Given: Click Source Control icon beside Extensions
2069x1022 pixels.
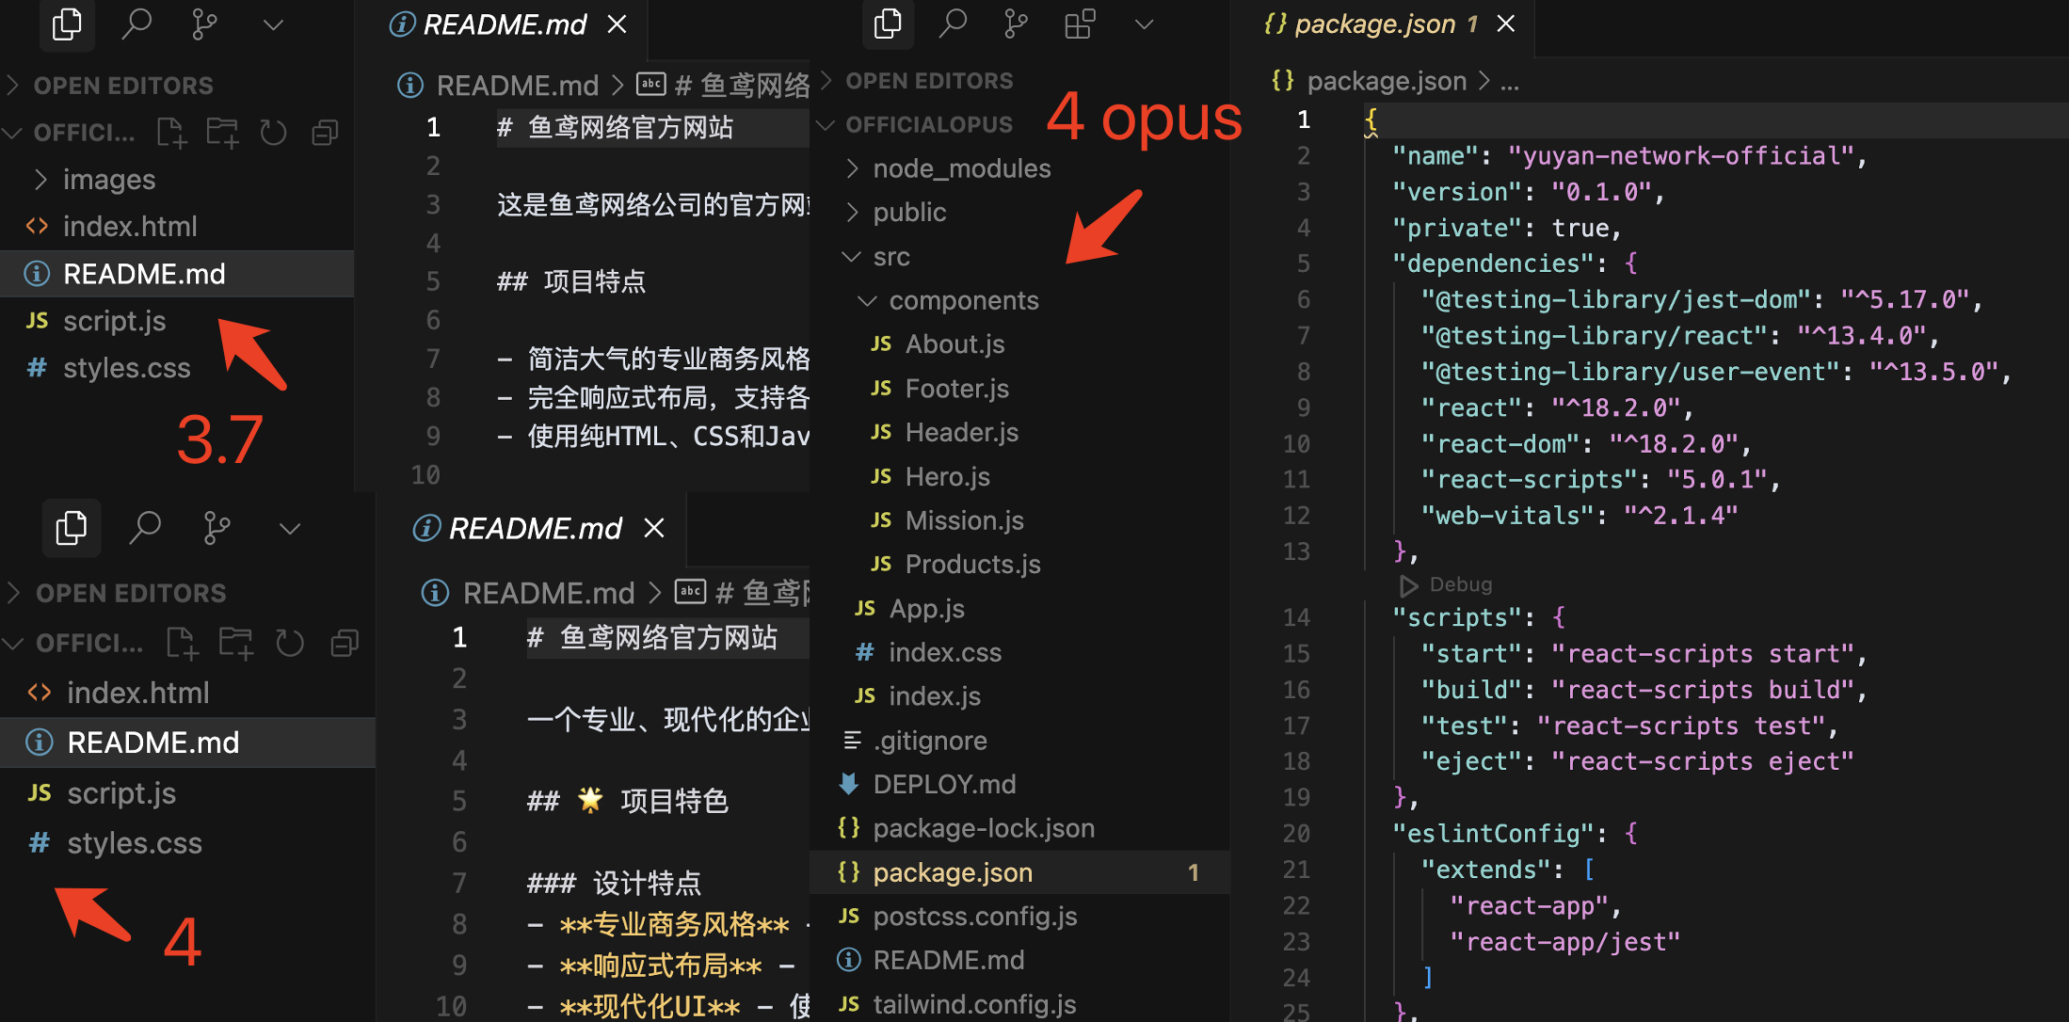Looking at the screenshot, I should click(x=1016, y=24).
